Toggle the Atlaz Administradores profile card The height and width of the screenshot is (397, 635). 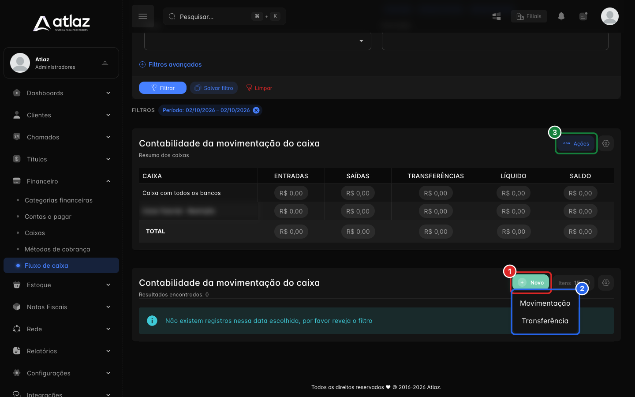pyautogui.click(x=61, y=63)
